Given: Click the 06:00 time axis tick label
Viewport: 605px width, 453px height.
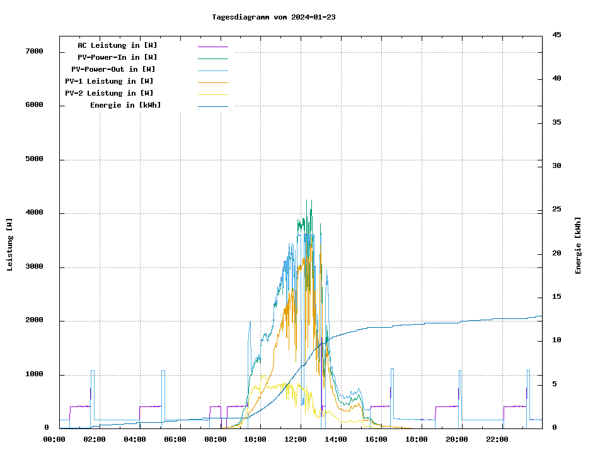Looking at the screenshot, I should [175, 439].
